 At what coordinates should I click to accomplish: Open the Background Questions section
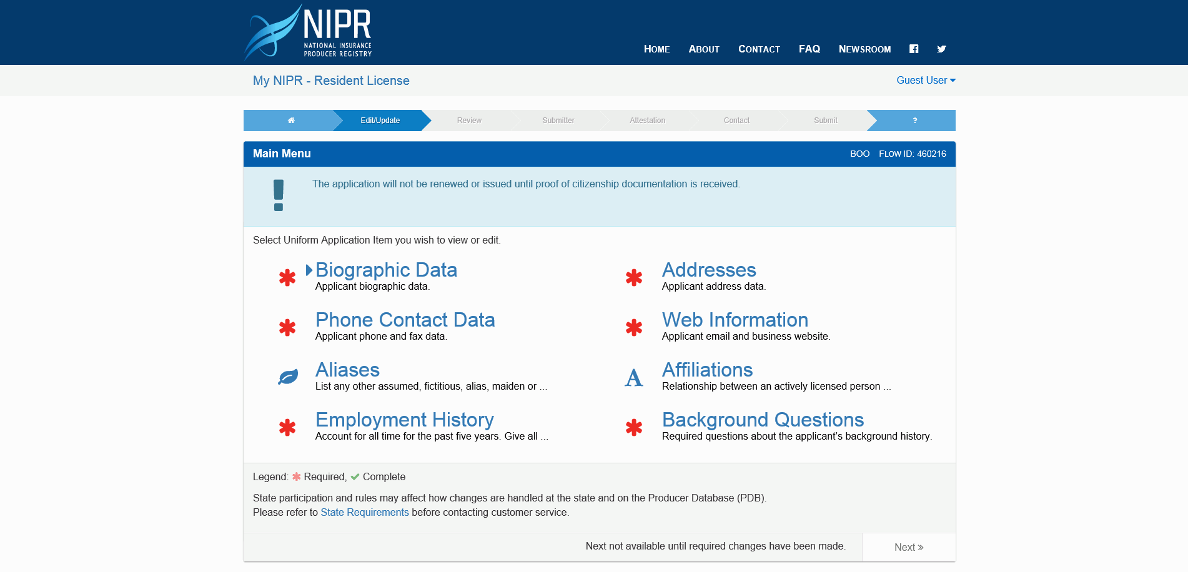pyautogui.click(x=763, y=420)
